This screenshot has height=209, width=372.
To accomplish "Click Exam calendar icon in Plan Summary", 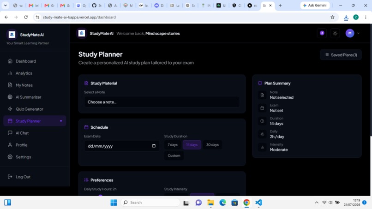I will coord(262,108).
